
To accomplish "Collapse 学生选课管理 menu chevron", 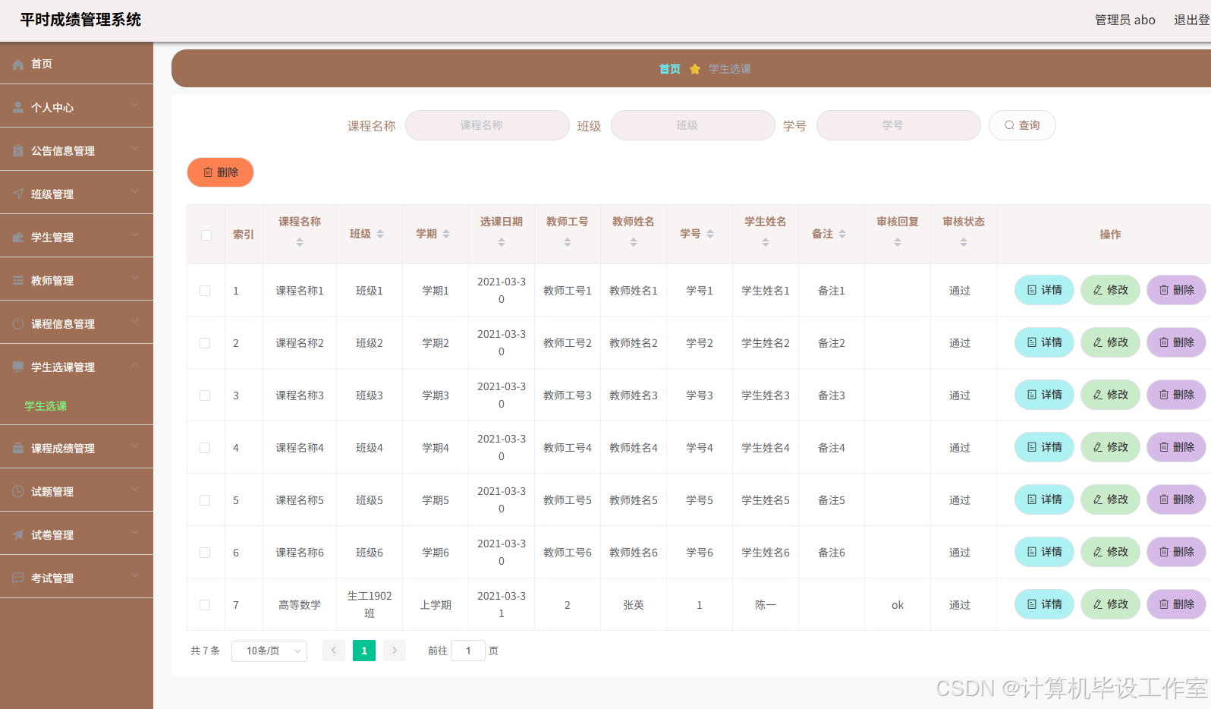I will click(135, 364).
